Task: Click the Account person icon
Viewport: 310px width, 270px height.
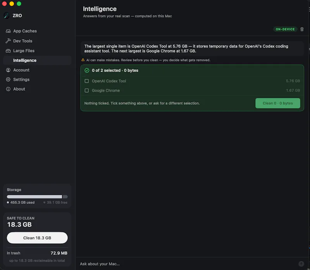Action: click(8, 70)
